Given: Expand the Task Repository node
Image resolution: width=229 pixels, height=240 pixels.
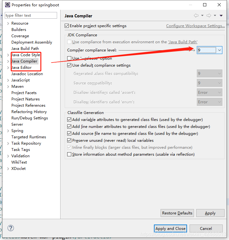Looking at the screenshot, I should 8,143.
